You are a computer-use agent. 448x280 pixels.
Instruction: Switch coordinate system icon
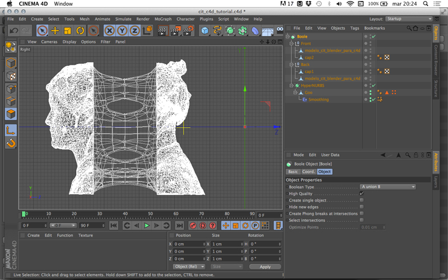pyautogui.click(x=147, y=31)
